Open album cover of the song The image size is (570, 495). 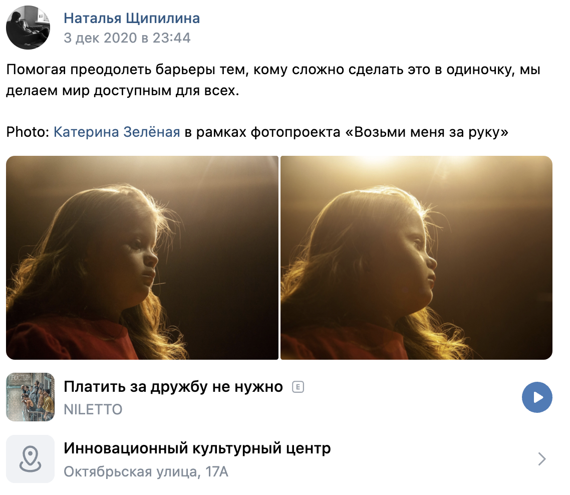point(30,397)
